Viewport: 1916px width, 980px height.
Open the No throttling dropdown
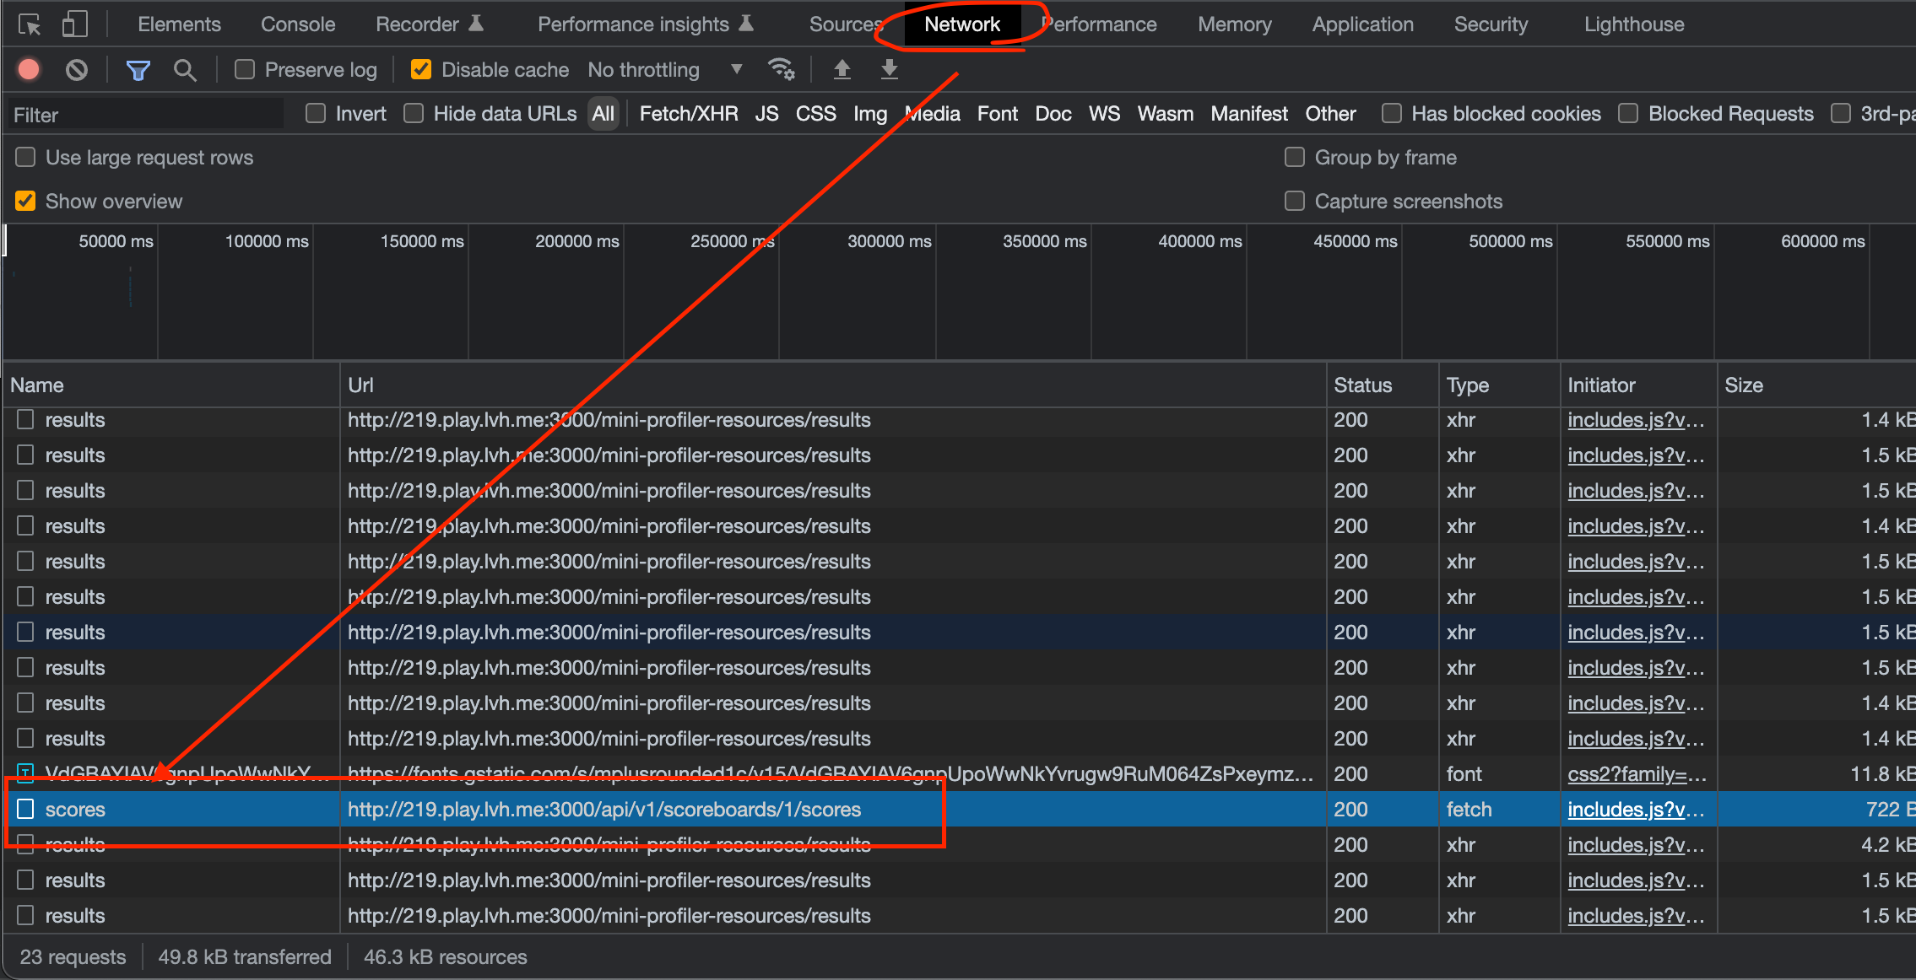[665, 69]
